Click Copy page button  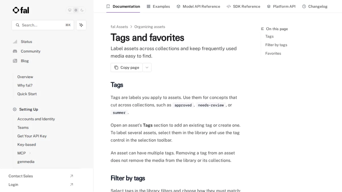[x=127, y=67]
